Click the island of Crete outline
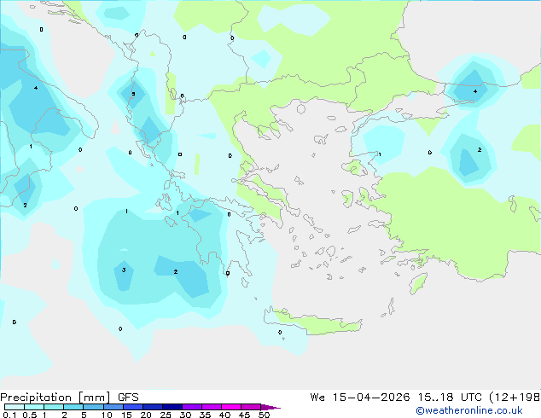 click(312, 322)
